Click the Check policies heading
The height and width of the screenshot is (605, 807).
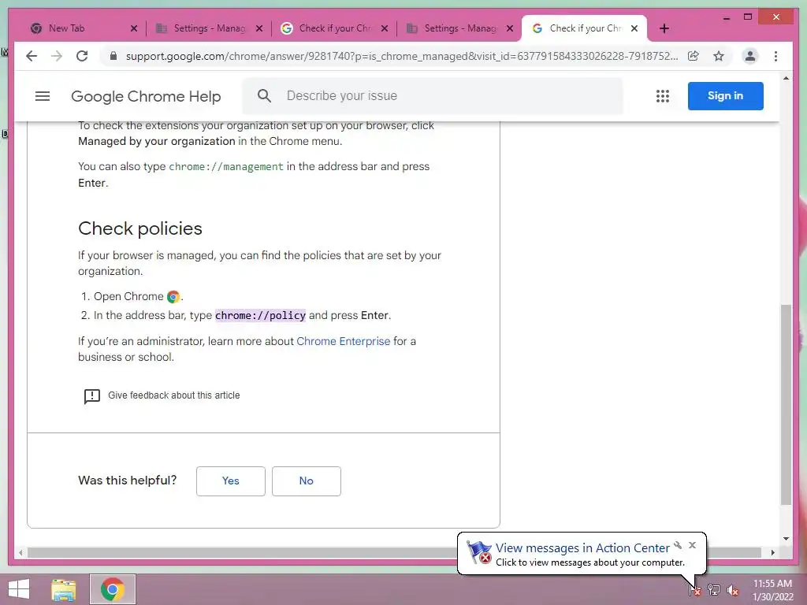(x=140, y=228)
